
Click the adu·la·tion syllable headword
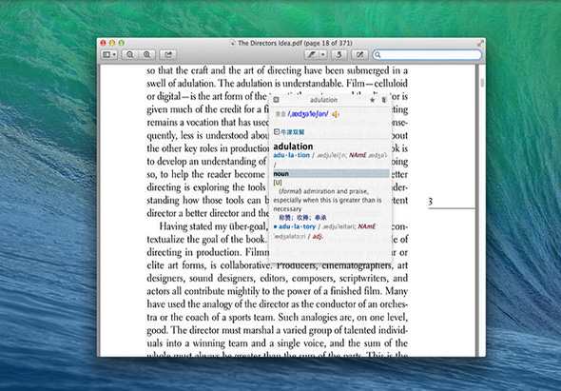click(291, 155)
